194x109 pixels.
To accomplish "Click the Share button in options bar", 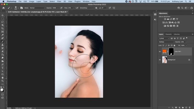I will point(192,8).
